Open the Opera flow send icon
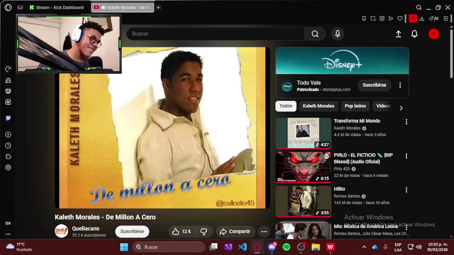Viewport: 454px width, 255px height. 391,18
